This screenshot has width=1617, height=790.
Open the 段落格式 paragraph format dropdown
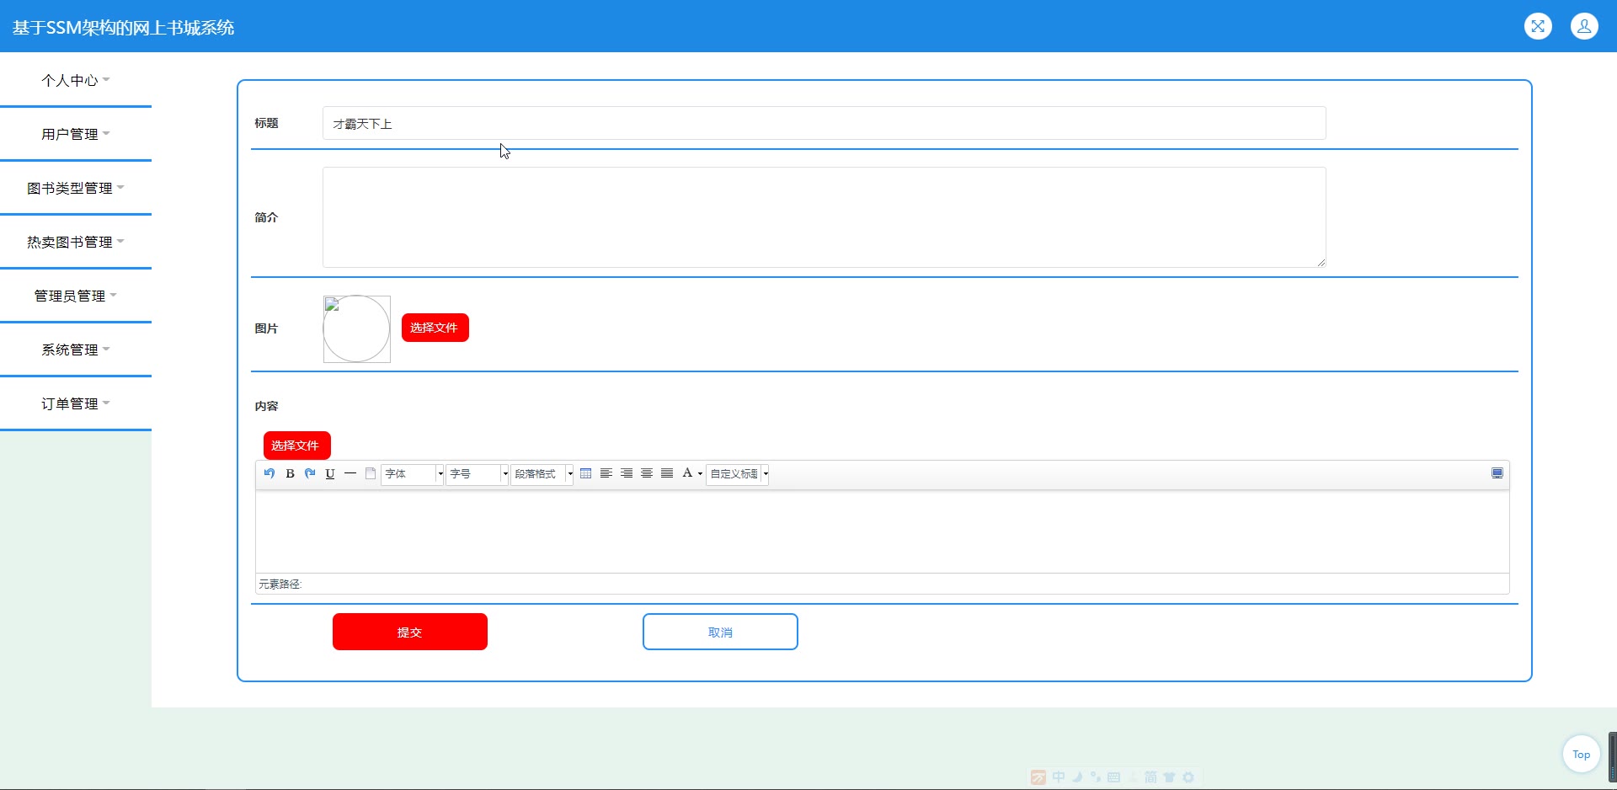pos(542,474)
